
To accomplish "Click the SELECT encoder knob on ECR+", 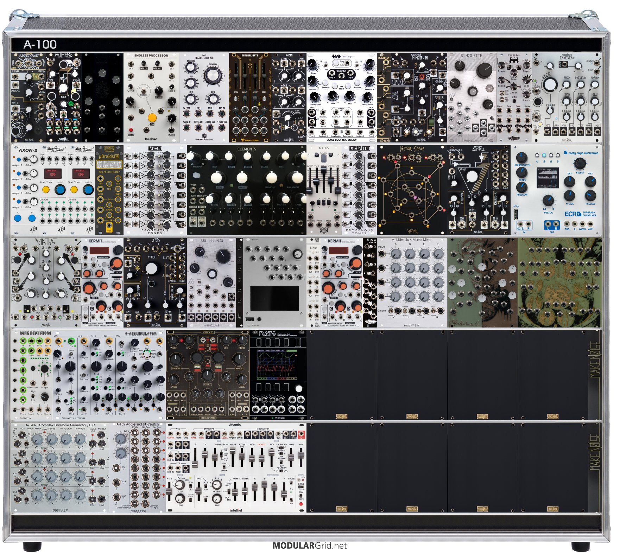I will [x=580, y=164].
